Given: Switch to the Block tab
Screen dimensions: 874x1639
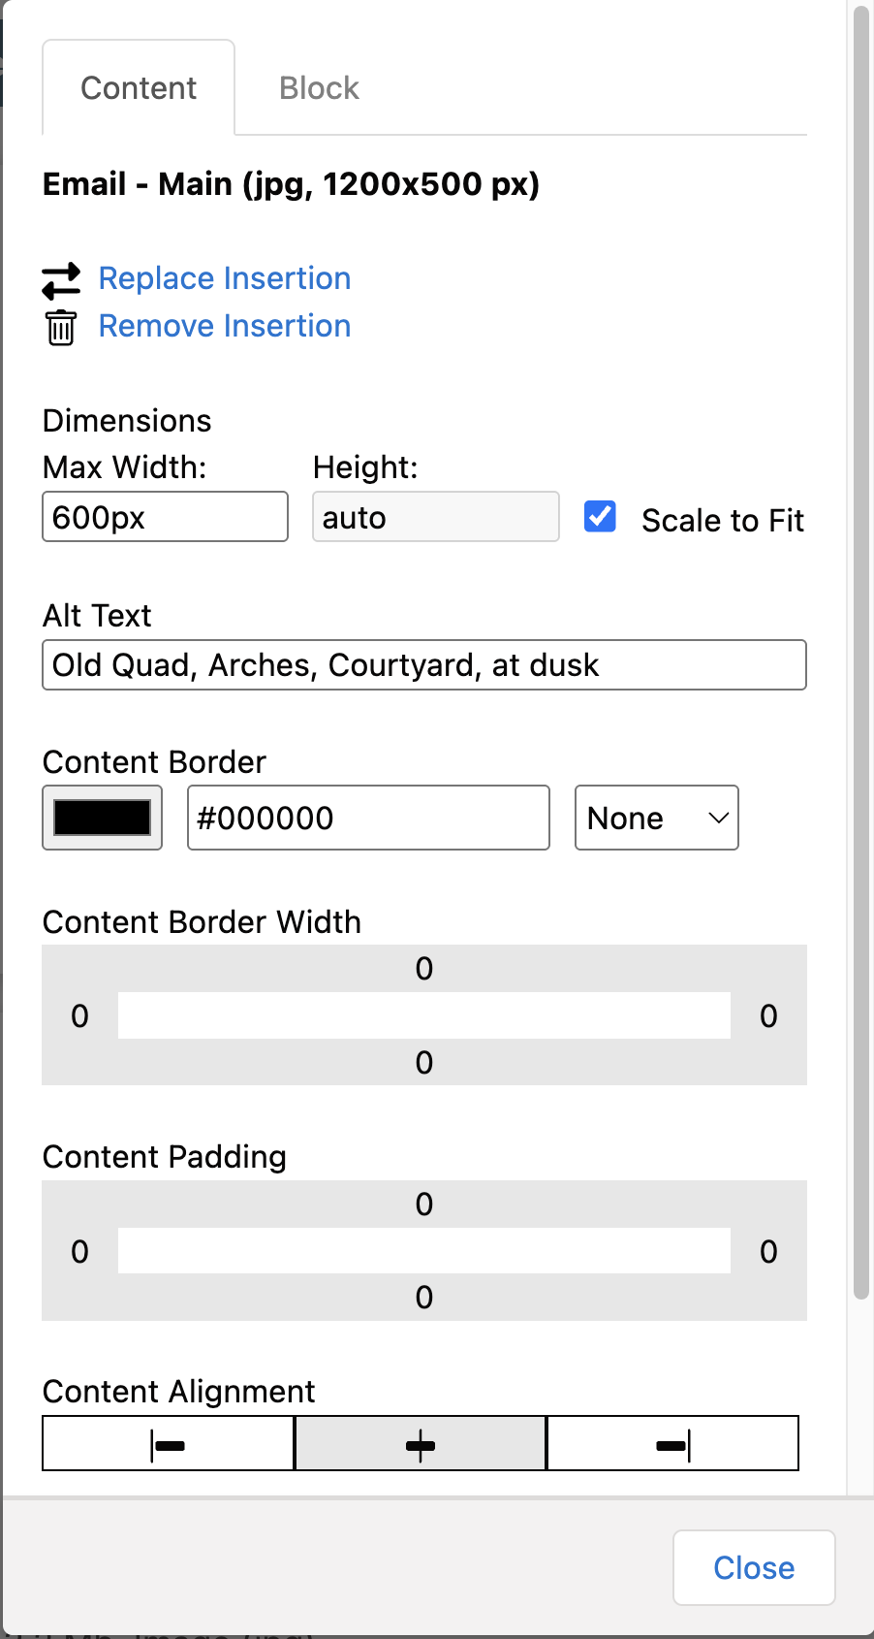Looking at the screenshot, I should [319, 88].
